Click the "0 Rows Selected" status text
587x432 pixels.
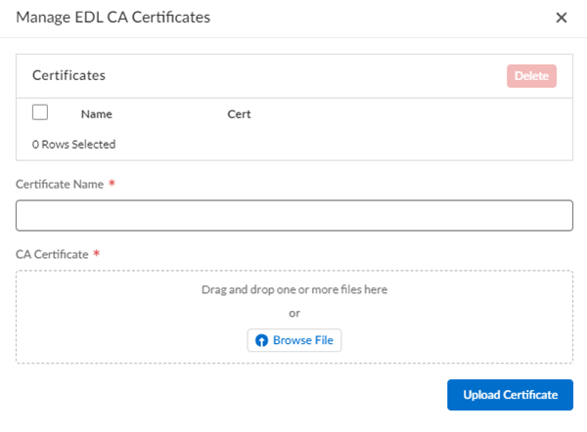(x=73, y=144)
